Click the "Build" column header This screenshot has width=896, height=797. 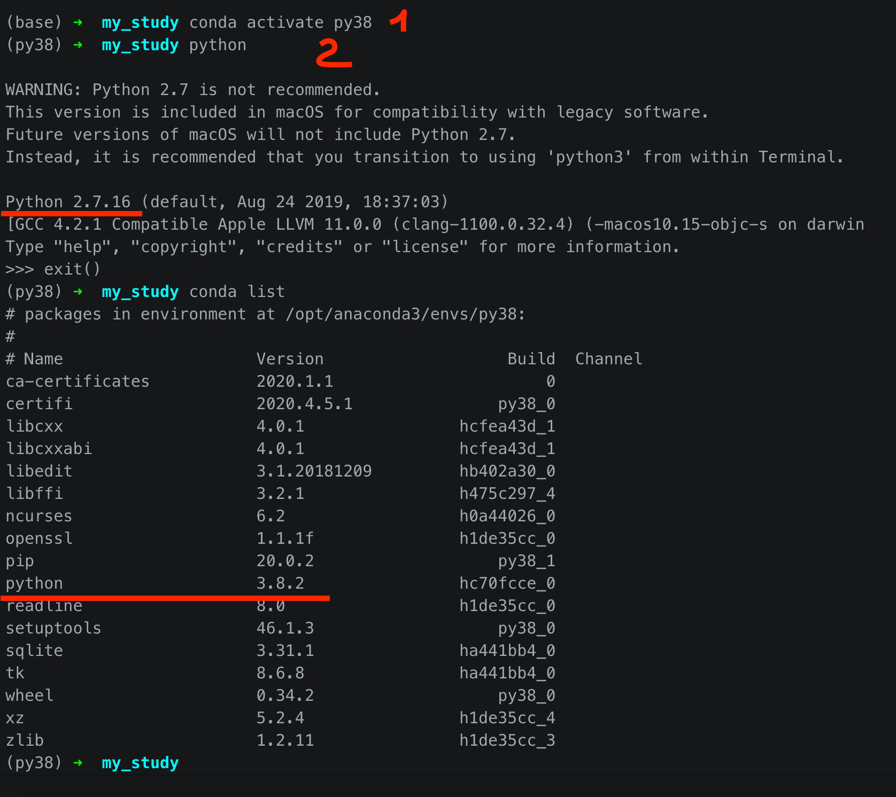click(x=531, y=359)
